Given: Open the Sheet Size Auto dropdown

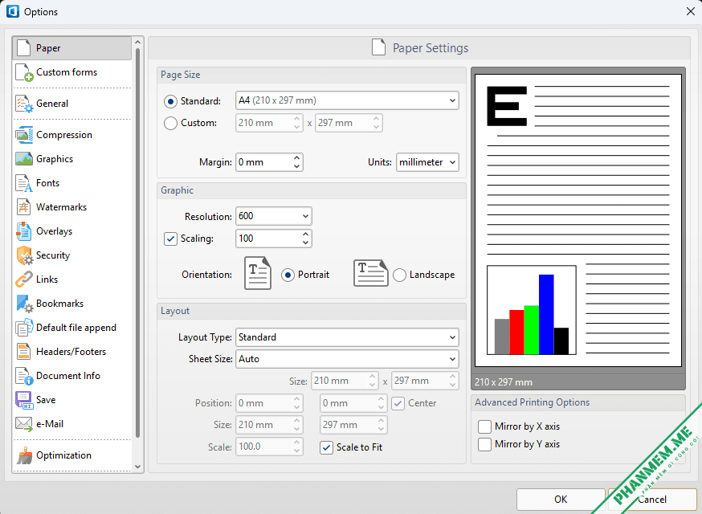Looking at the screenshot, I should point(347,359).
